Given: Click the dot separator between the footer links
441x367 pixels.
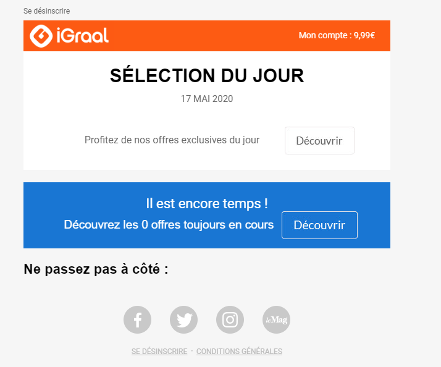Looking at the screenshot, I should click(x=192, y=351).
